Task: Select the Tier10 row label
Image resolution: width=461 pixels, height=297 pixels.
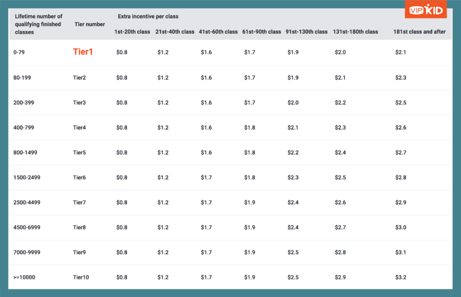Action: click(x=81, y=278)
